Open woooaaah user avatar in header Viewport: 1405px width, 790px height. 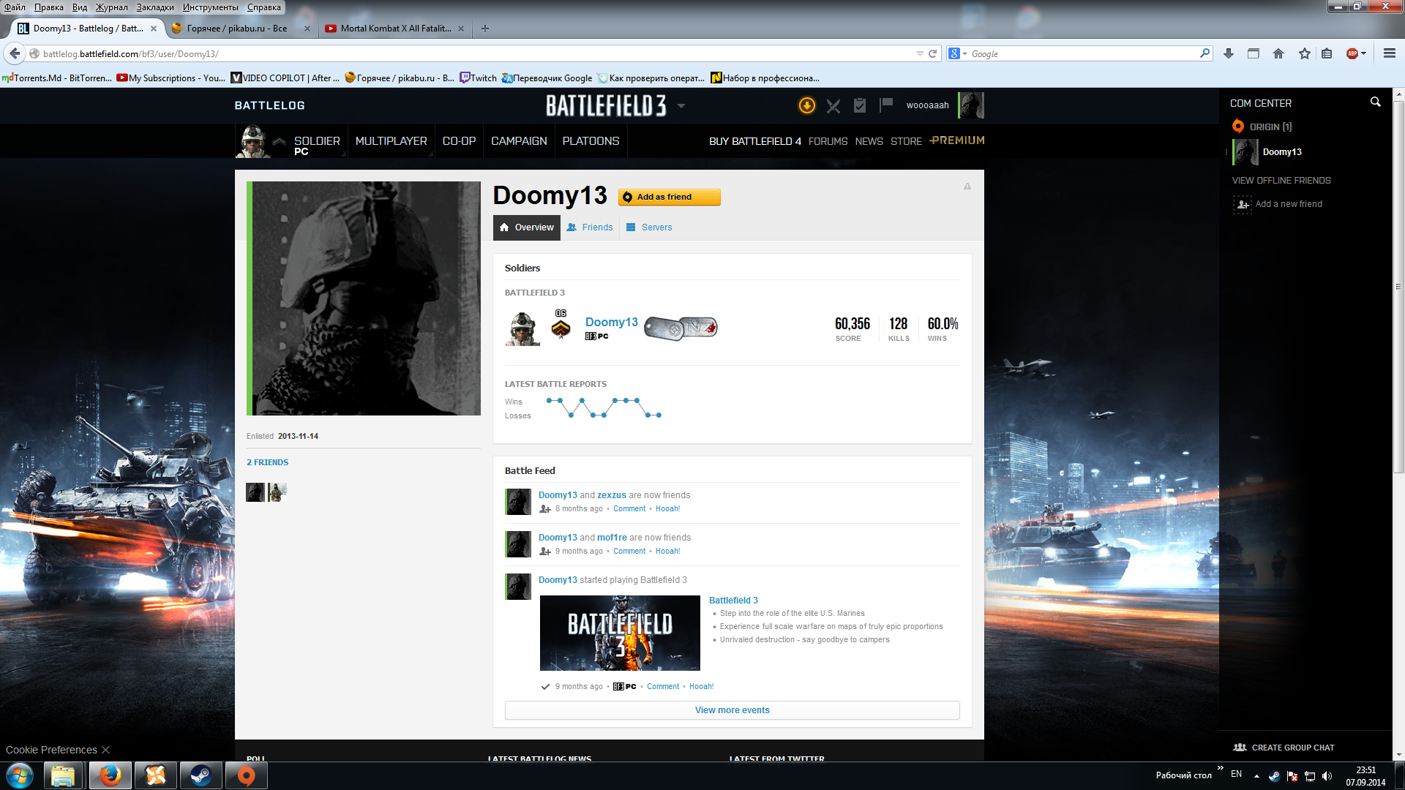click(x=971, y=105)
